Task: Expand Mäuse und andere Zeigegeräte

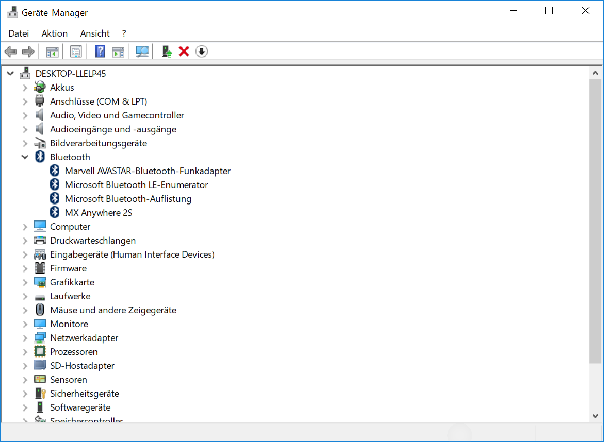Action: 25,310
